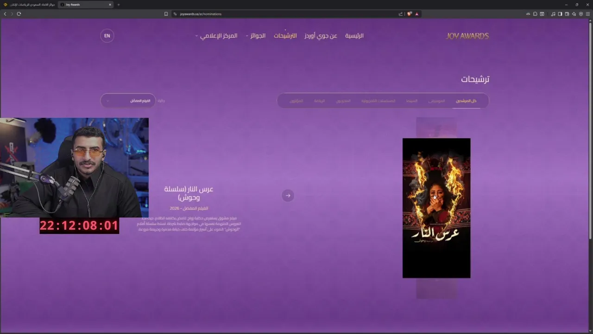Expand the الجوائز dropdown menu

pos(256,36)
